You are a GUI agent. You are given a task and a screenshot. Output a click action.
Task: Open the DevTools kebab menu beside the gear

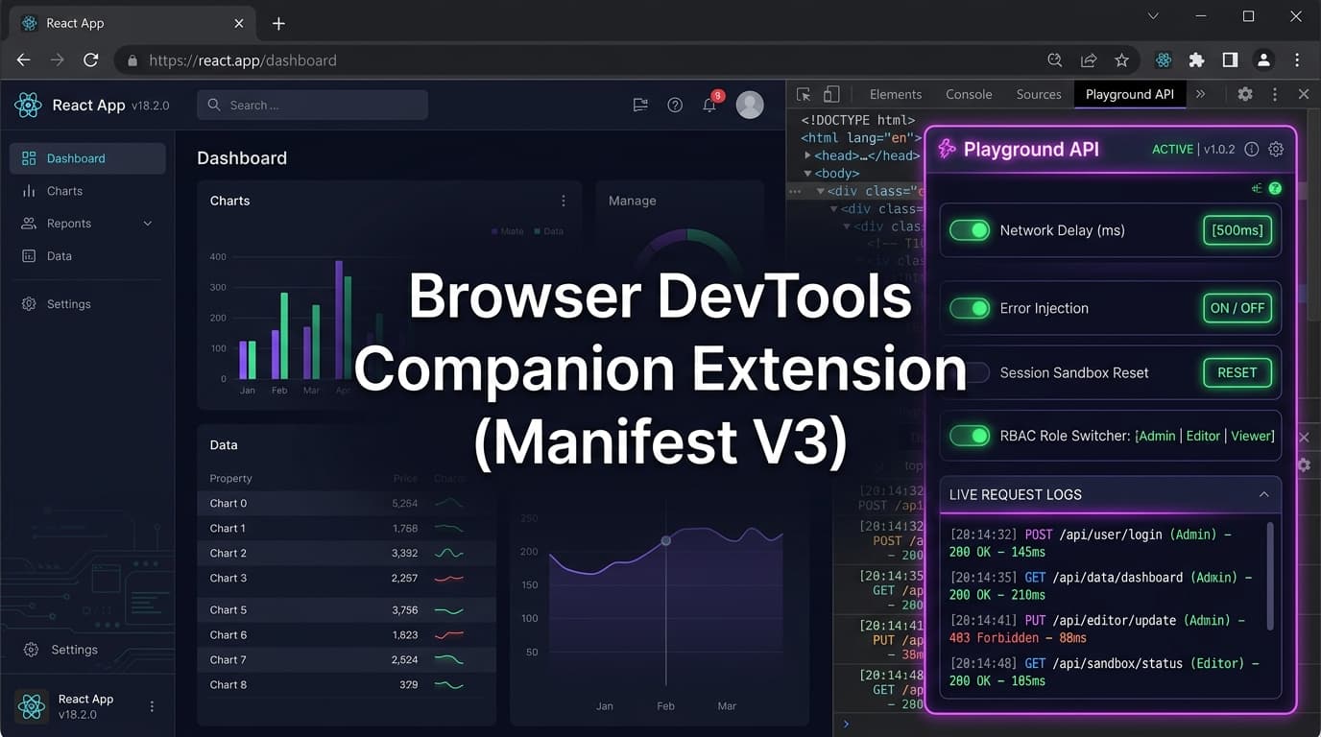click(1275, 94)
